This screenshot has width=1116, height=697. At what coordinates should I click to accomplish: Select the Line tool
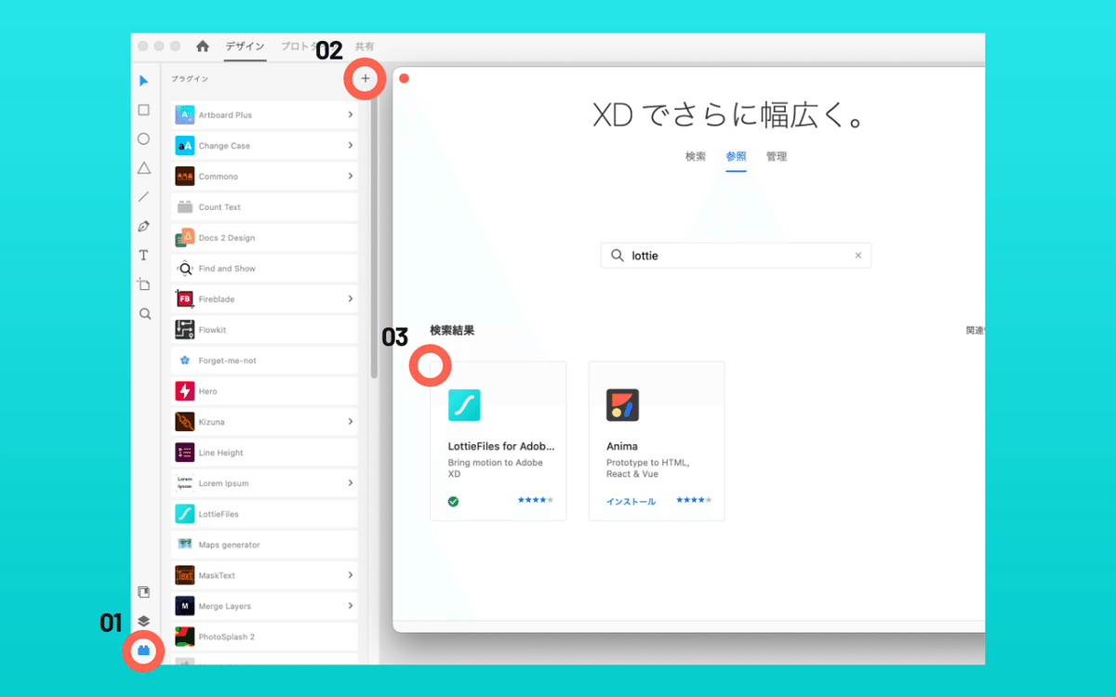click(143, 196)
